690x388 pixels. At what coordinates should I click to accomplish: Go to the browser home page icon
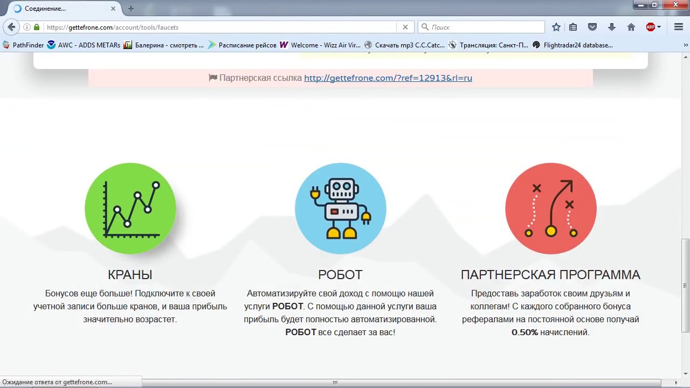(631, 27)
